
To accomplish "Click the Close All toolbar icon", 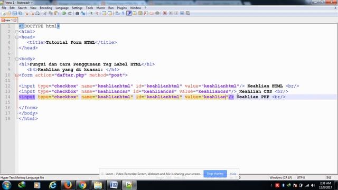I will [32, 13].
